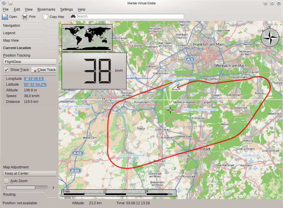
Task: Click the Frankfurt am Main map label
Action: point(209,44)
